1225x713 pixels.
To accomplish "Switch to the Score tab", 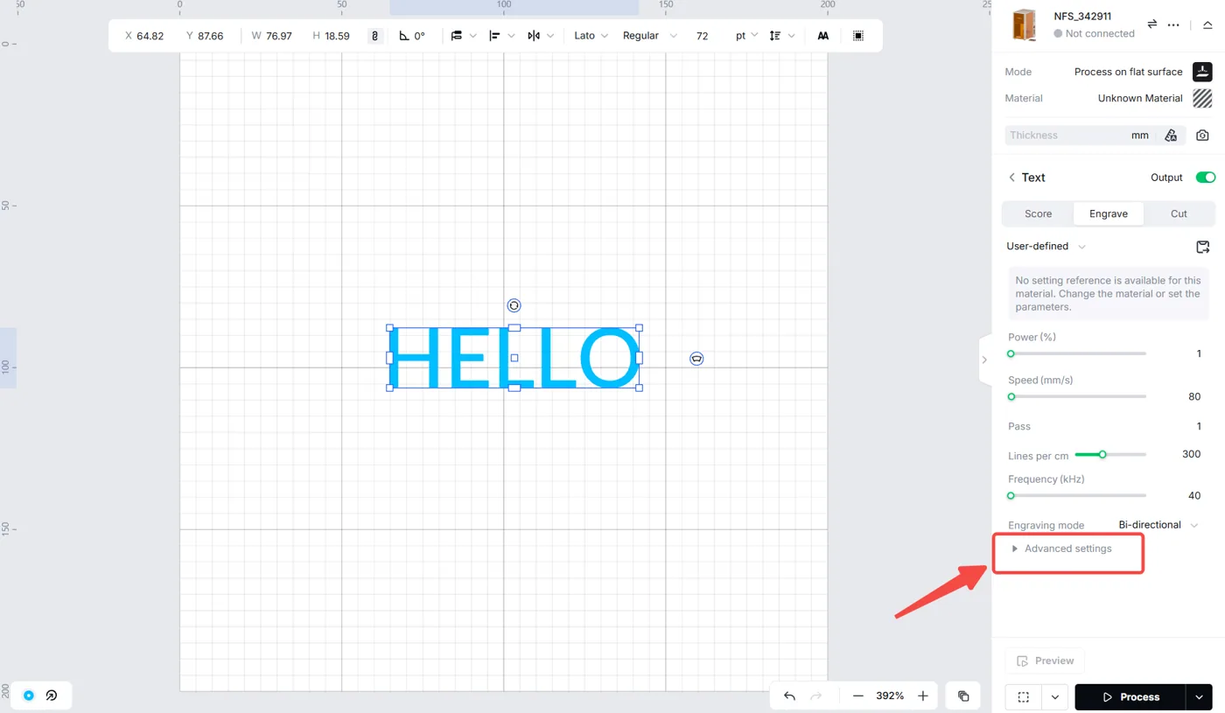I will tap(1038, 213).
